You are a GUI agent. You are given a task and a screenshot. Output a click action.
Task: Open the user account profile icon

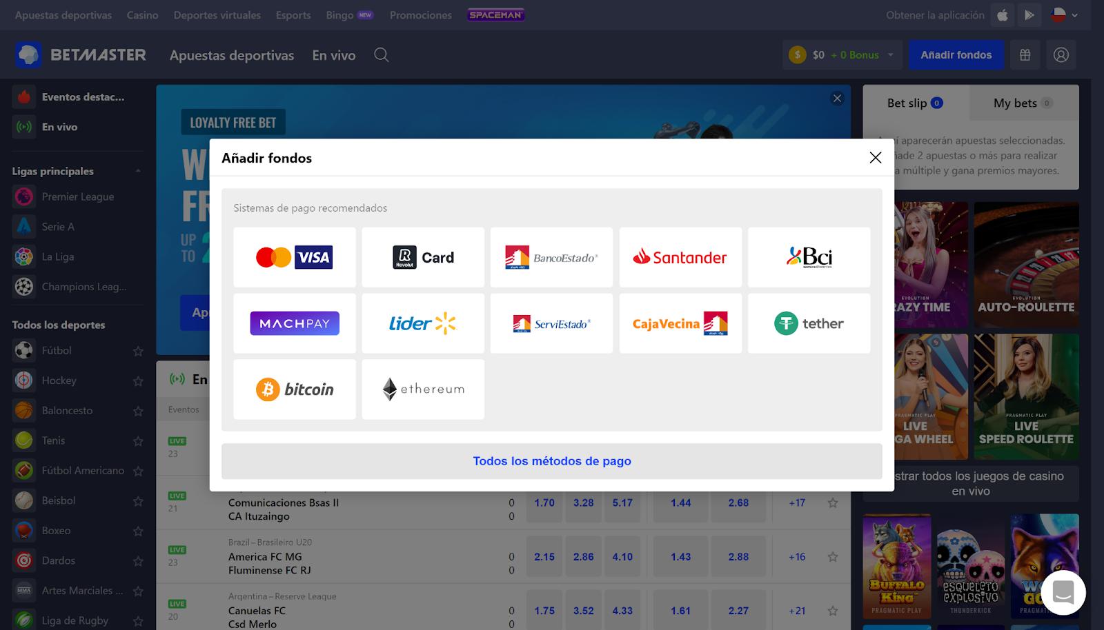tap(1061, 55)
